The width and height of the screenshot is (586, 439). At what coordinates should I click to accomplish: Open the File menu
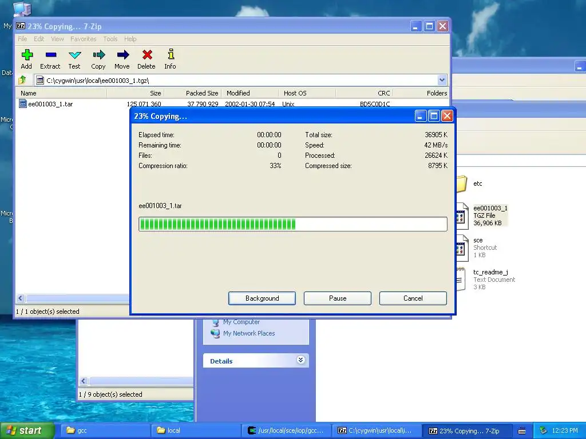click(22, 39)
